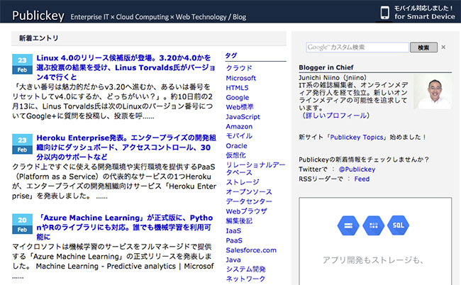
Task: Click the Blogger in Chief heading
Action: 326,67
